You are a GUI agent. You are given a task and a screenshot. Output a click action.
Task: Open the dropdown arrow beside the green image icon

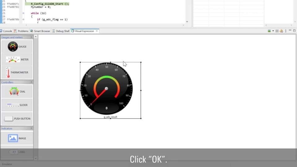pyautogui.click(x=273, y=31)
